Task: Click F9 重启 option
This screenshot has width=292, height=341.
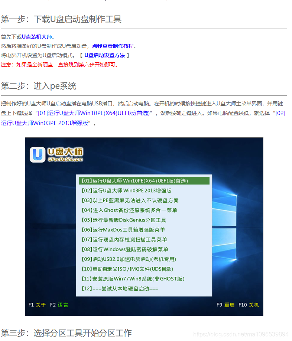Action: [226, 305]
